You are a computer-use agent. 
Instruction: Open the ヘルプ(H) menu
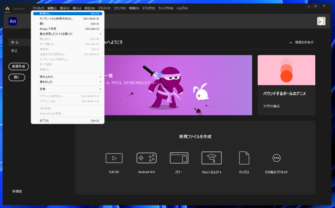(182, 8)
